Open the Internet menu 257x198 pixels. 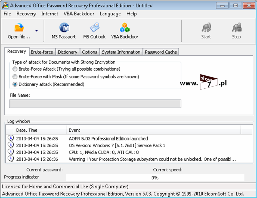coord(50,14)
